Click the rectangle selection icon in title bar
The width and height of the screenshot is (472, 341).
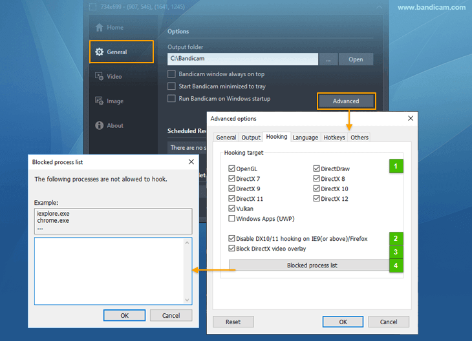[93, 7]
